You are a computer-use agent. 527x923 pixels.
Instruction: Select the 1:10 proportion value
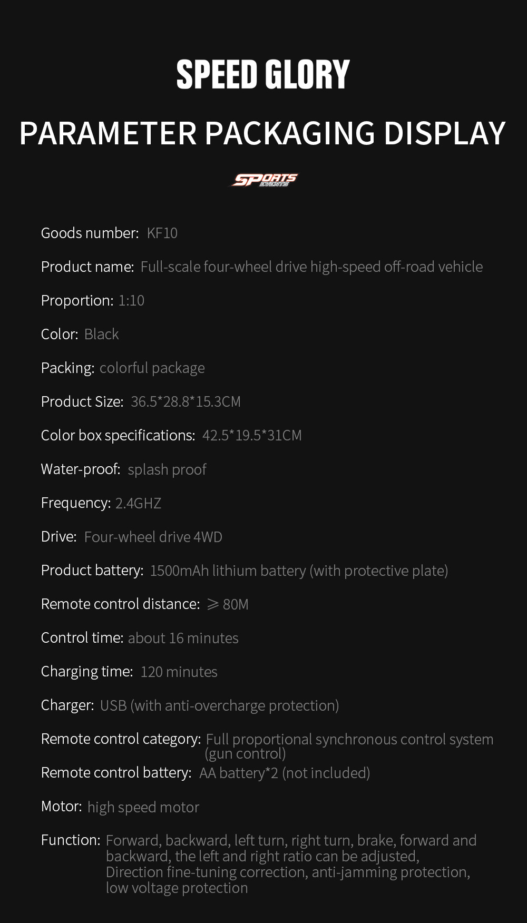pyautogui.click(x=131, y=301)
